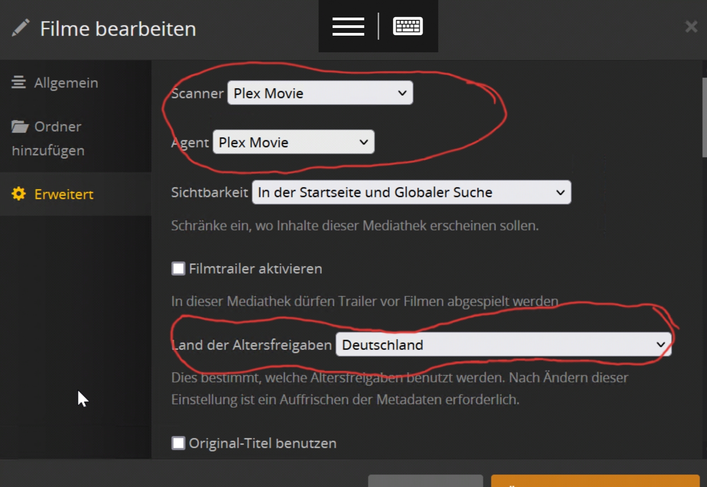Click the Scanner label
707x487 pixels.
click(197, 93)
